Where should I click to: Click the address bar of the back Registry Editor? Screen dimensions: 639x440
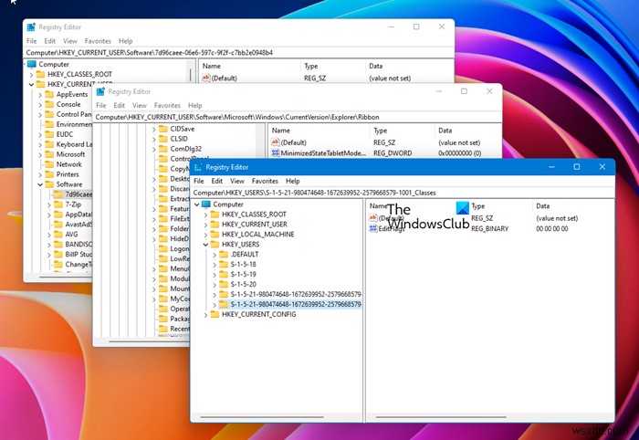tap(239, 53)
